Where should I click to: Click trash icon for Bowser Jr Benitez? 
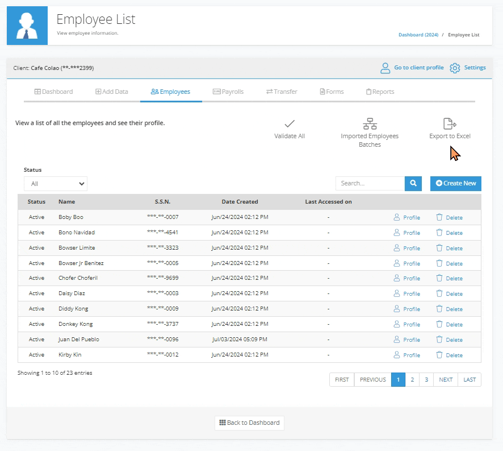pos(439,263)
